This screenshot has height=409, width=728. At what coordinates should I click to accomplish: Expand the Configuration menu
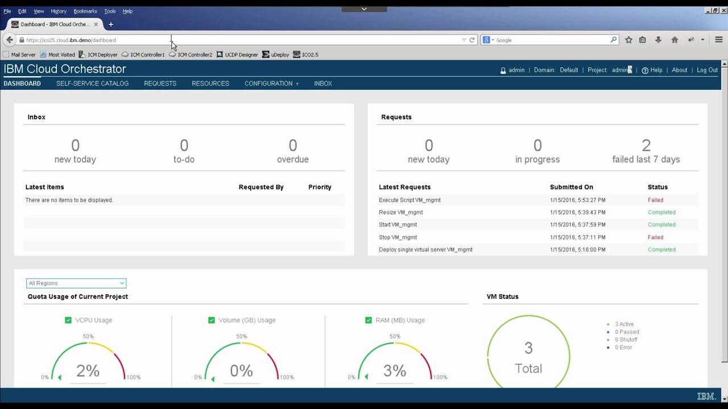click(271, 84)
